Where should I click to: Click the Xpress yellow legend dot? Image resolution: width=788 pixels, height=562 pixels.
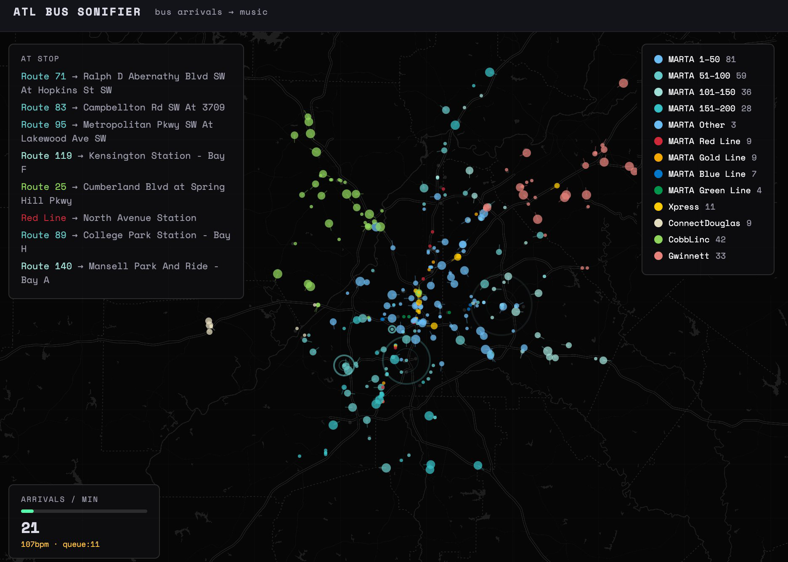pos(658,207)
